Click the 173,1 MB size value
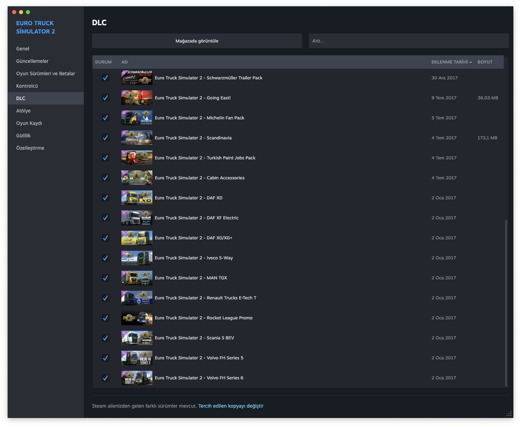The width and height of the screenshot is (521, 427). click(x=487, y=138)
